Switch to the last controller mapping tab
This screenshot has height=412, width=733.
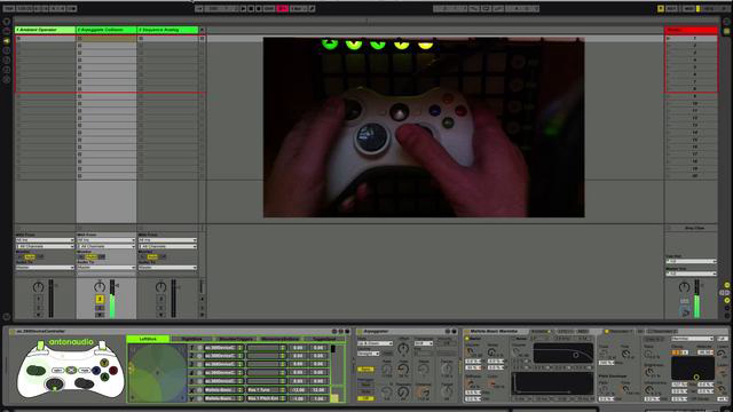pos(324,339)
